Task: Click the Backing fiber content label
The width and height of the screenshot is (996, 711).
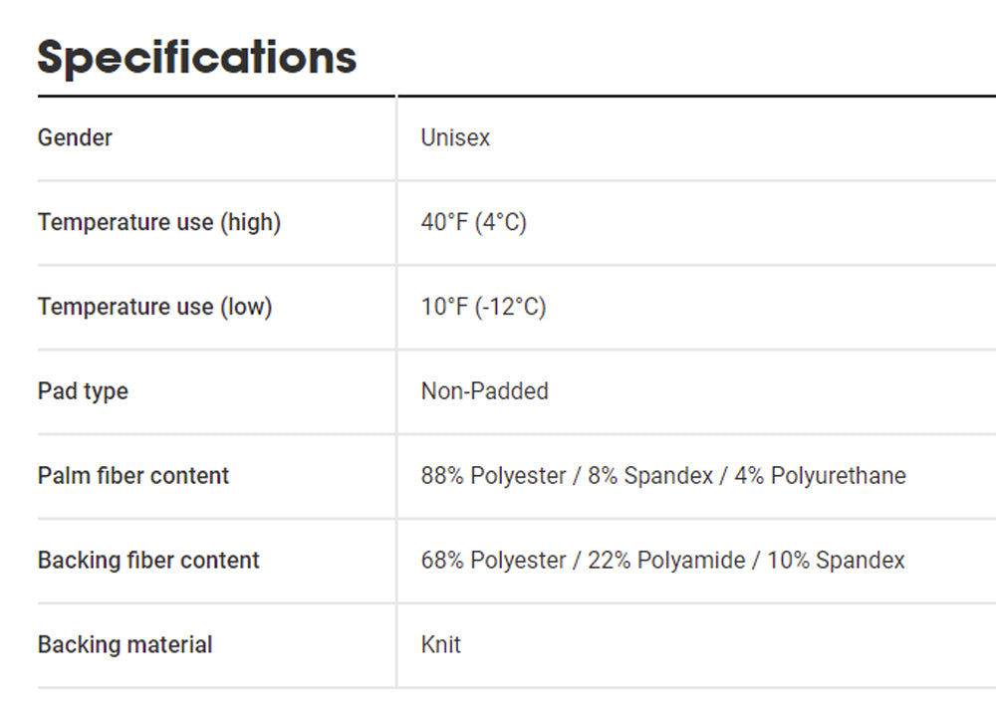Action: pos(148,561)
